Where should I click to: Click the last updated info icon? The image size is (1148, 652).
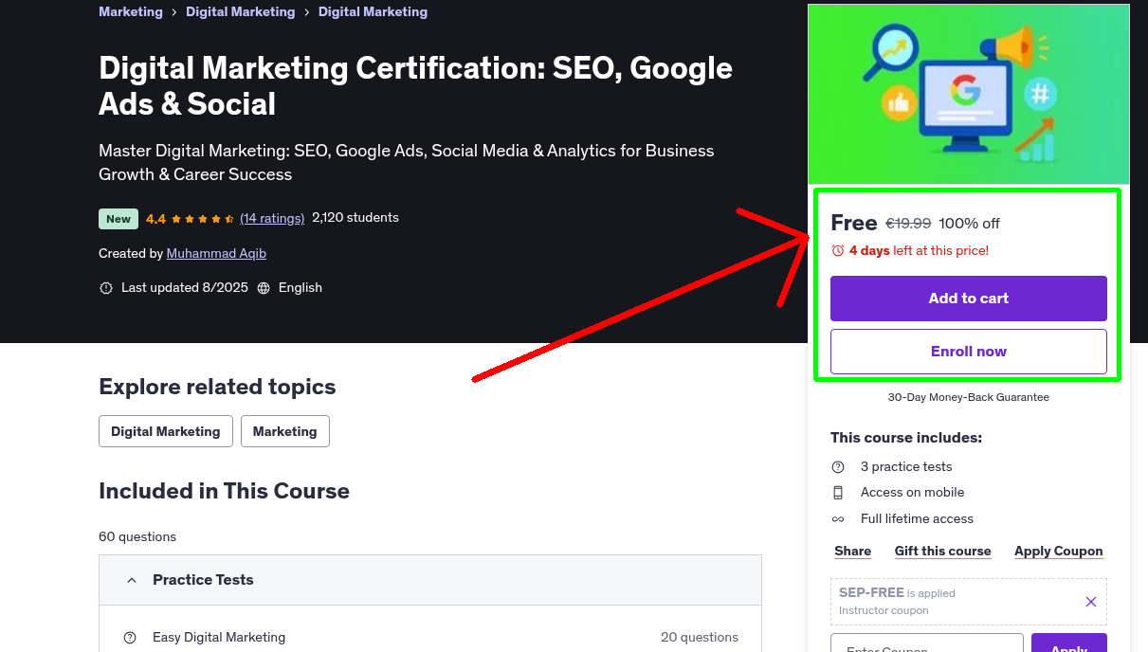pos(106,288)
